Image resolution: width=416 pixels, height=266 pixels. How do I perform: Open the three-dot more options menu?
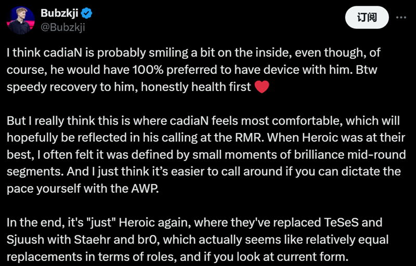point(401,18)
